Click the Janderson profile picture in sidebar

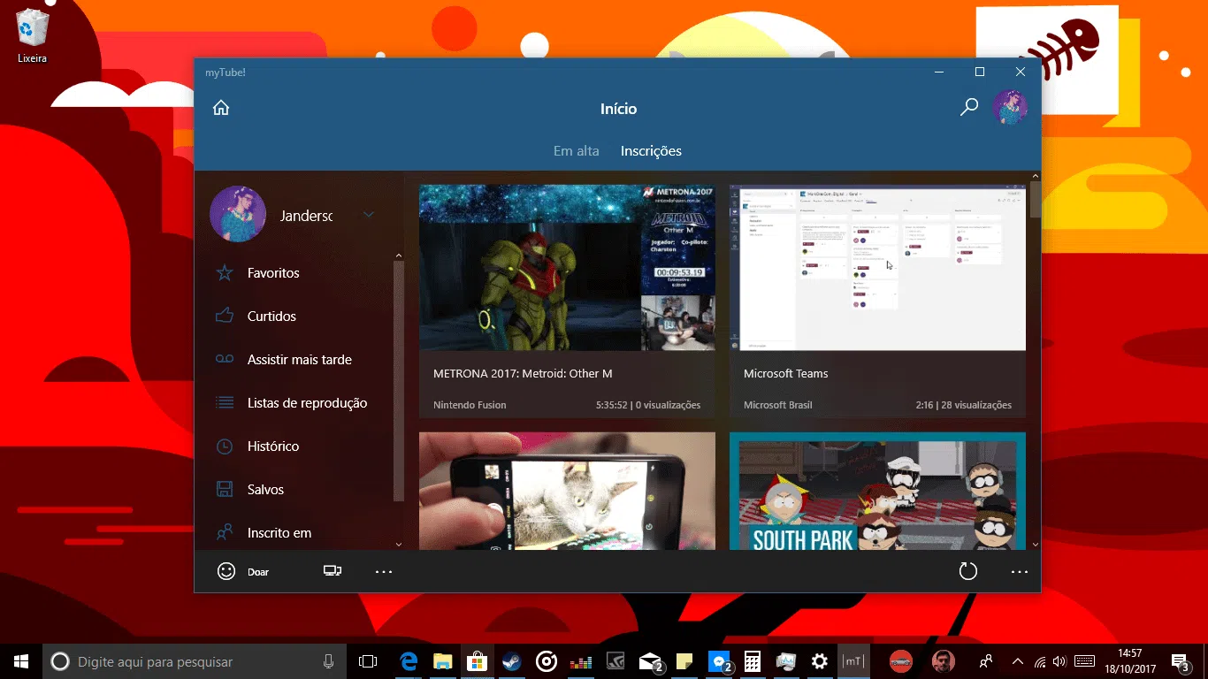coord(238,214)
